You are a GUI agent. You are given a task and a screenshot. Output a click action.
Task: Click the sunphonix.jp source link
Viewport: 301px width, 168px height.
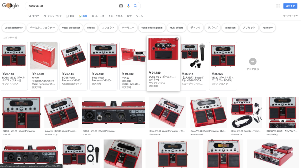[272, 135]
